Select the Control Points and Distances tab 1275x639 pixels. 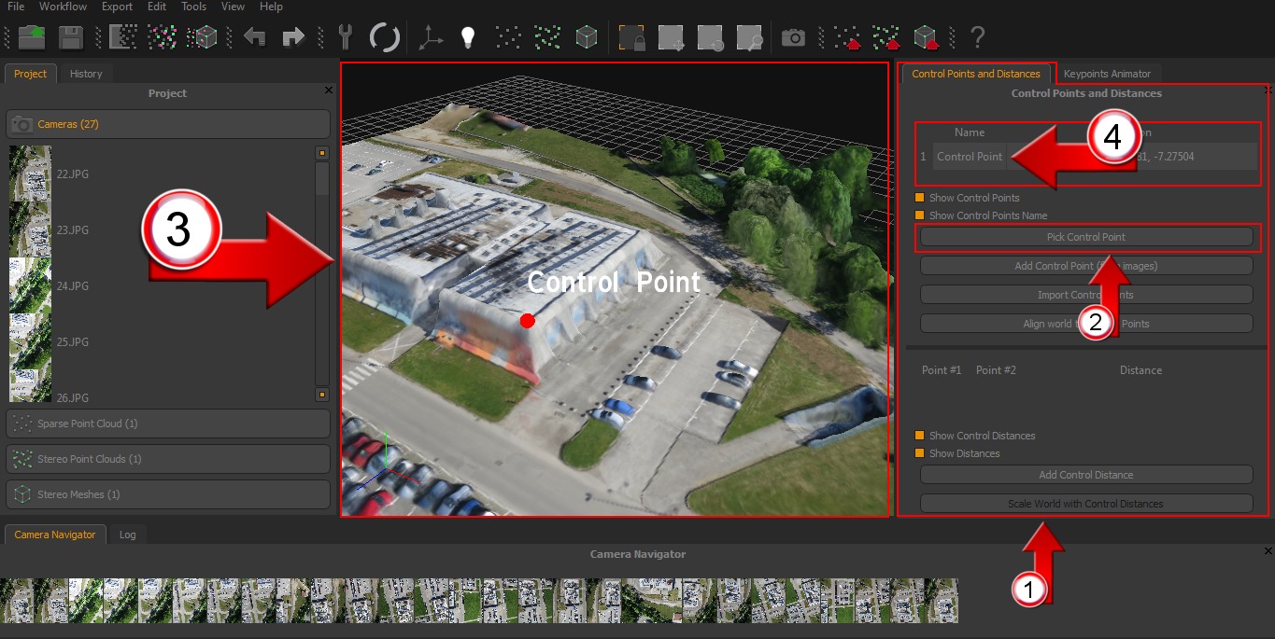point(976,74)
